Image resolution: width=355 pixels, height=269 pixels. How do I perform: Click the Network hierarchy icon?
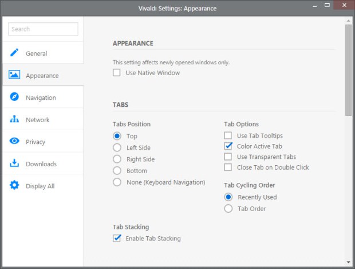pyautogui.click(x=14, y=119)
